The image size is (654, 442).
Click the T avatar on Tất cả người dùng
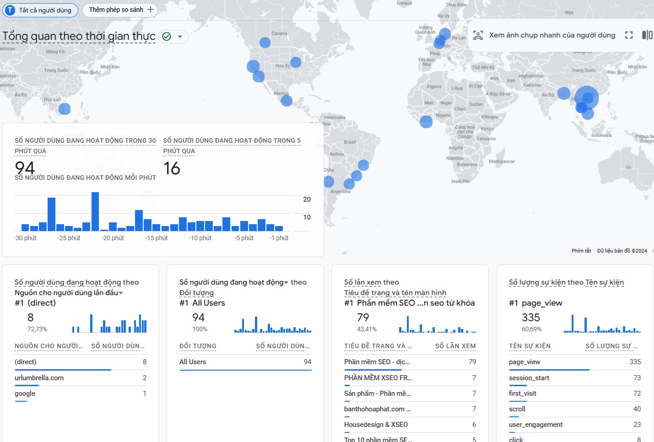tap(10, 10)
